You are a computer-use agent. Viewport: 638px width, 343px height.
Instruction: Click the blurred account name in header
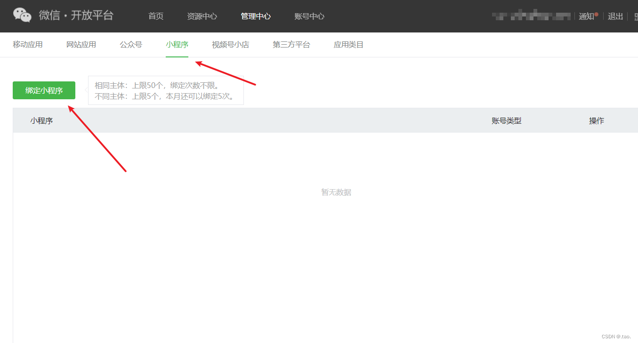[x=532, y=16]
